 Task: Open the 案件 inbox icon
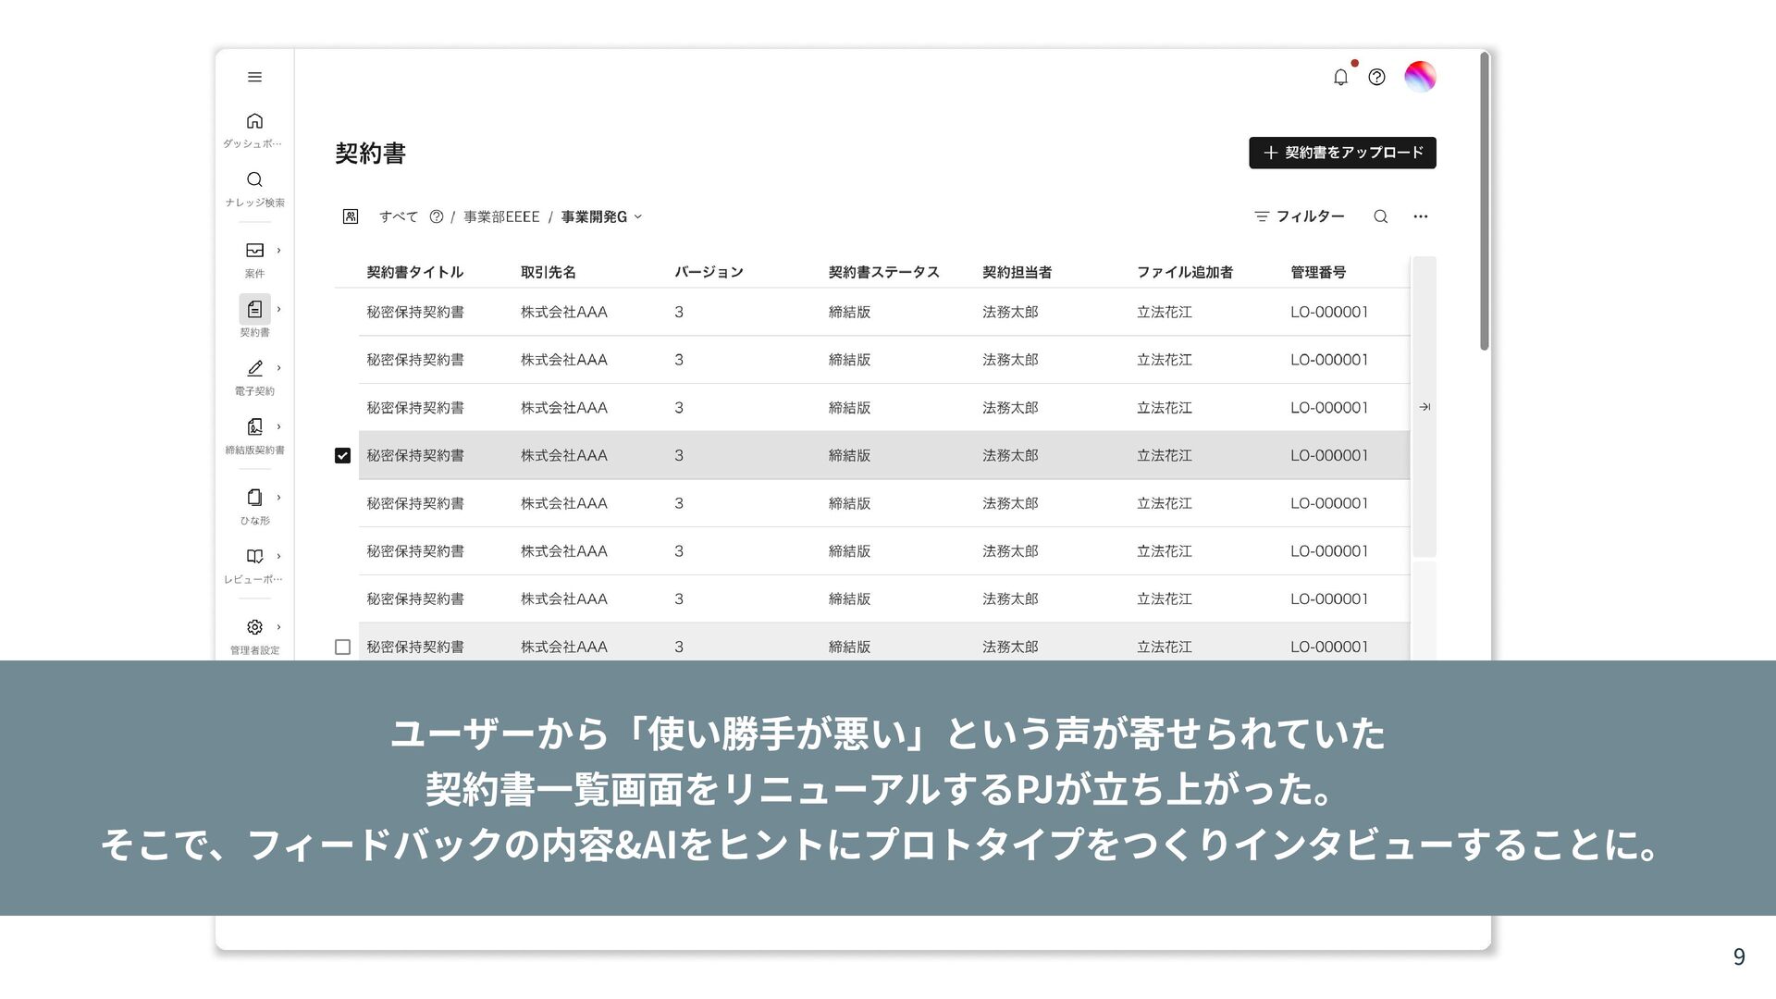[x=254, y=251]
